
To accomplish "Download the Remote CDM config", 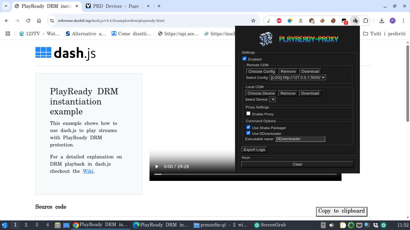I will (x=310, y=72).
